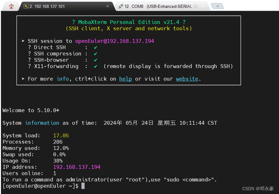
Task: Close the COM8 serial tab
Action: [202, 6]
